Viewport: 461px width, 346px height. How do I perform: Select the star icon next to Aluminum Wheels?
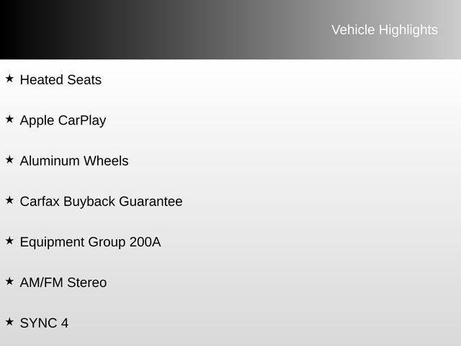click(x=9, y=159)
